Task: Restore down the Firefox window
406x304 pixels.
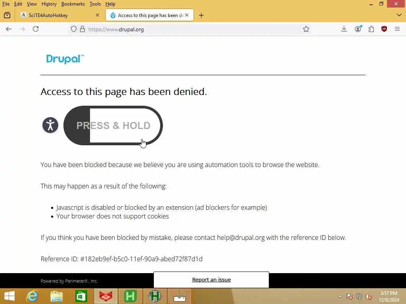Action: point(381,4)
